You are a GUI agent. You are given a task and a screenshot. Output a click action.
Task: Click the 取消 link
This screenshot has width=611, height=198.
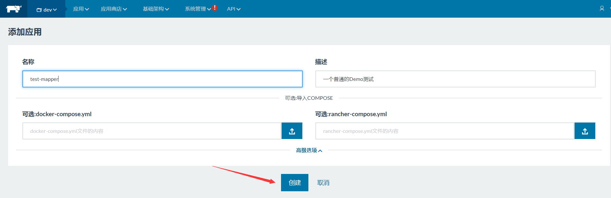pyautogui.click(x=323, y=183)
